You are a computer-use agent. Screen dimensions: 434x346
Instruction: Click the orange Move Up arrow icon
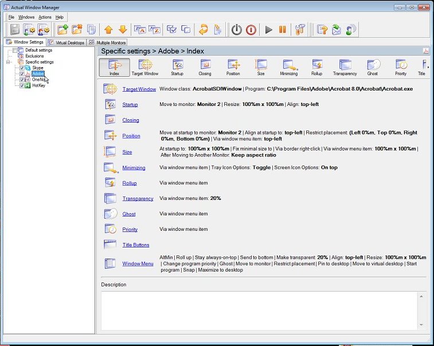coord(108,29)
